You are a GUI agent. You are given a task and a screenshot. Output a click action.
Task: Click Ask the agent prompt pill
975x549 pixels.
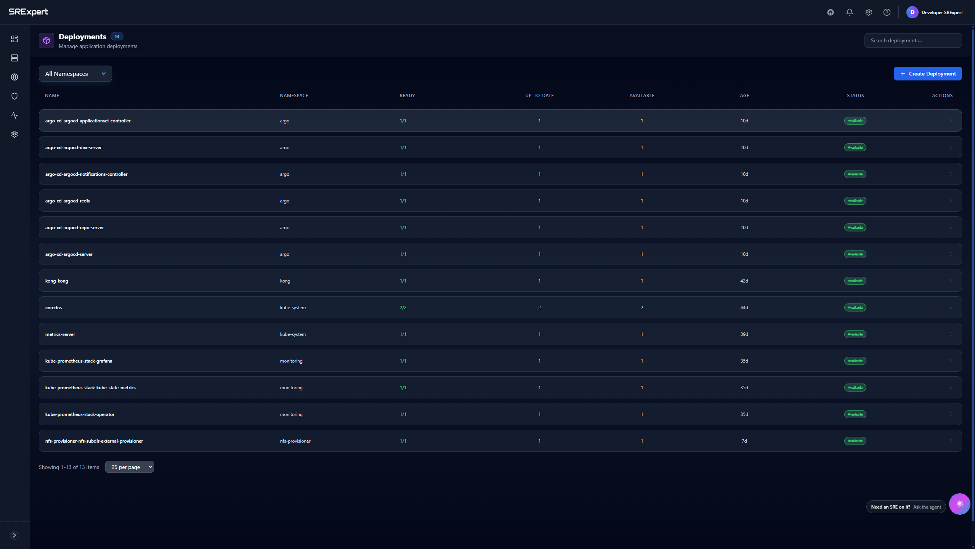906,507
